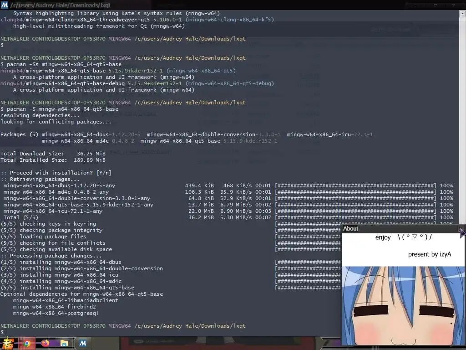The height and width of the screenshot is (350, 466).
Task: Open File Explorer from the taskbar
Action: 64,344
